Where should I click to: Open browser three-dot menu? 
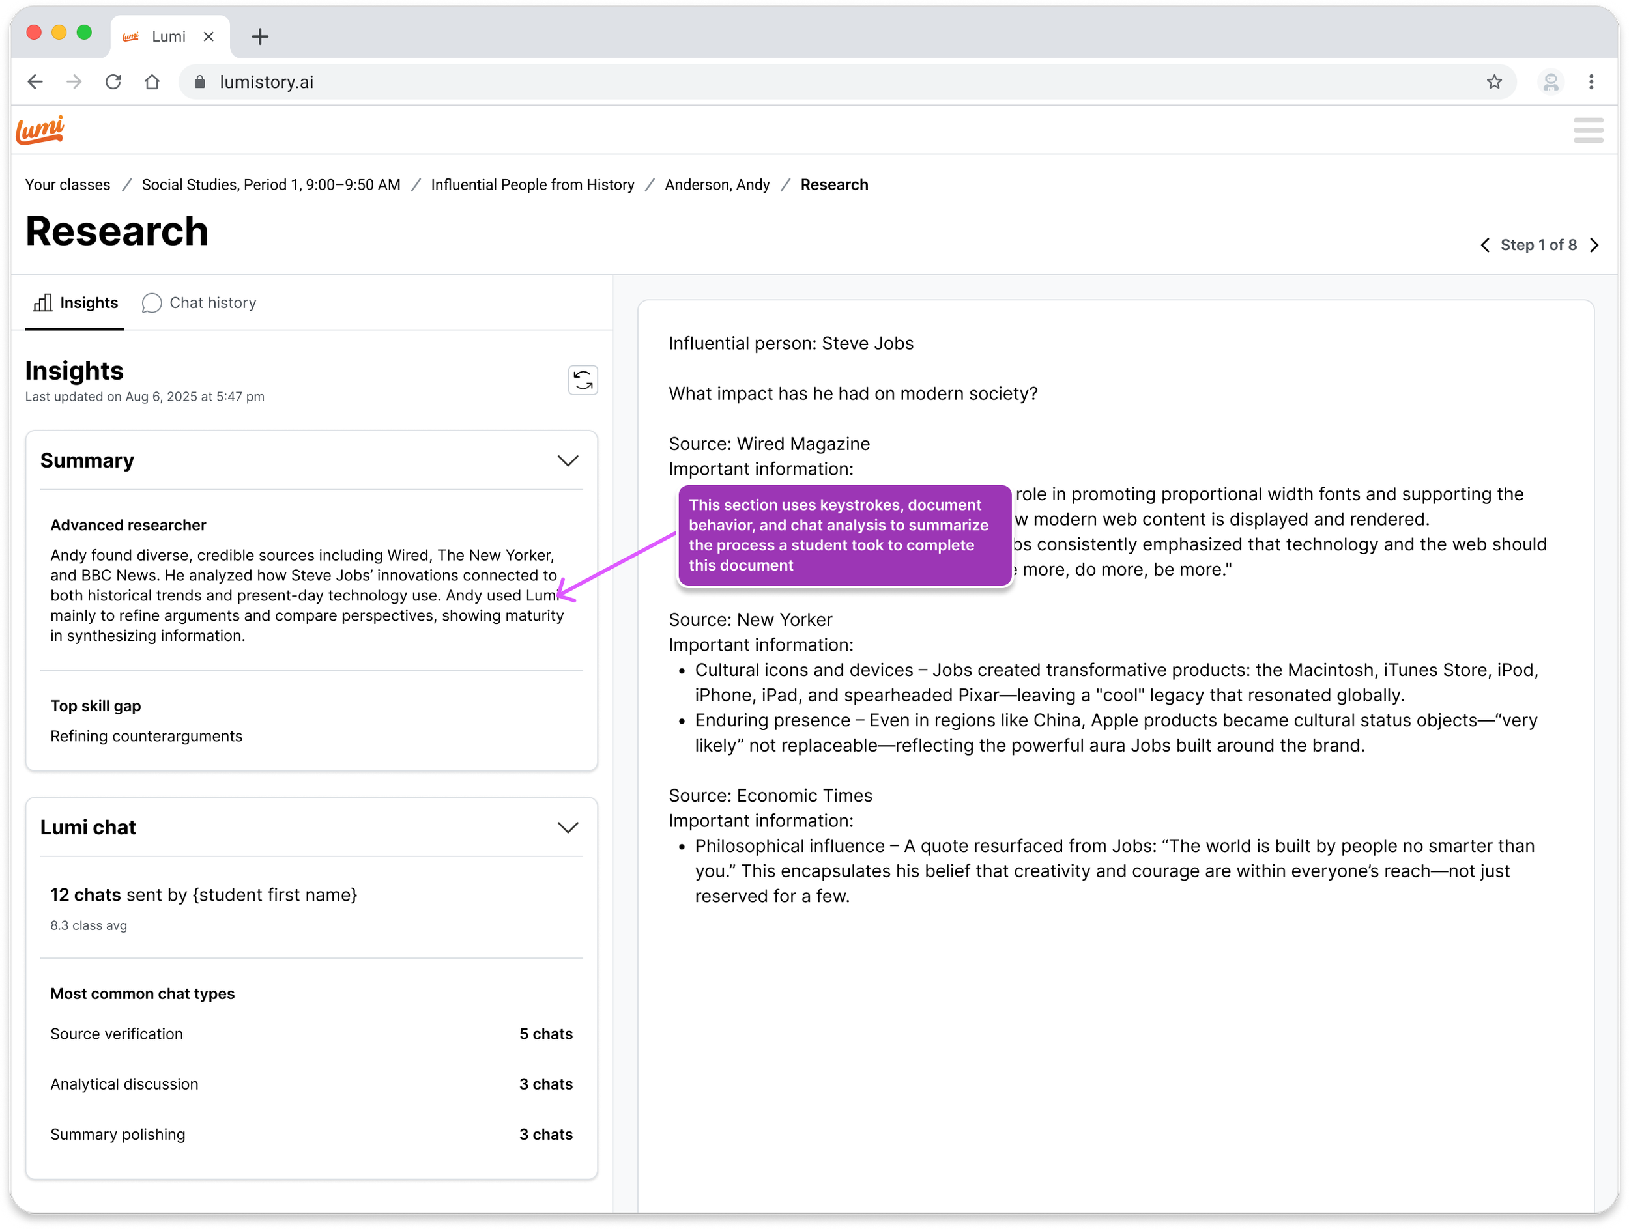pos(1591,81)
